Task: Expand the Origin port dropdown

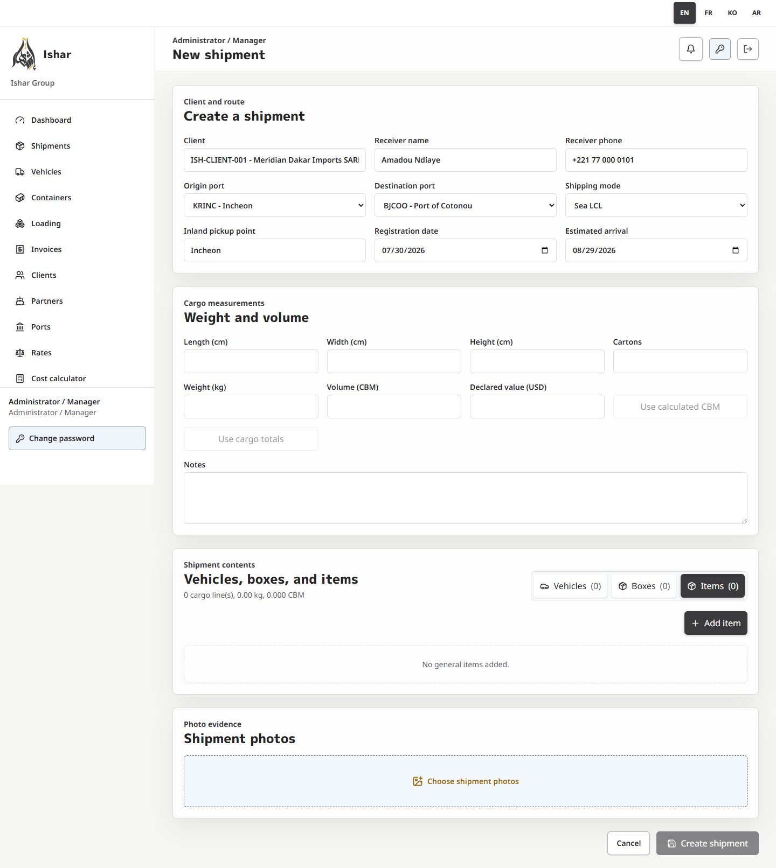Action: pyautogui.click(x=275, y=205)
